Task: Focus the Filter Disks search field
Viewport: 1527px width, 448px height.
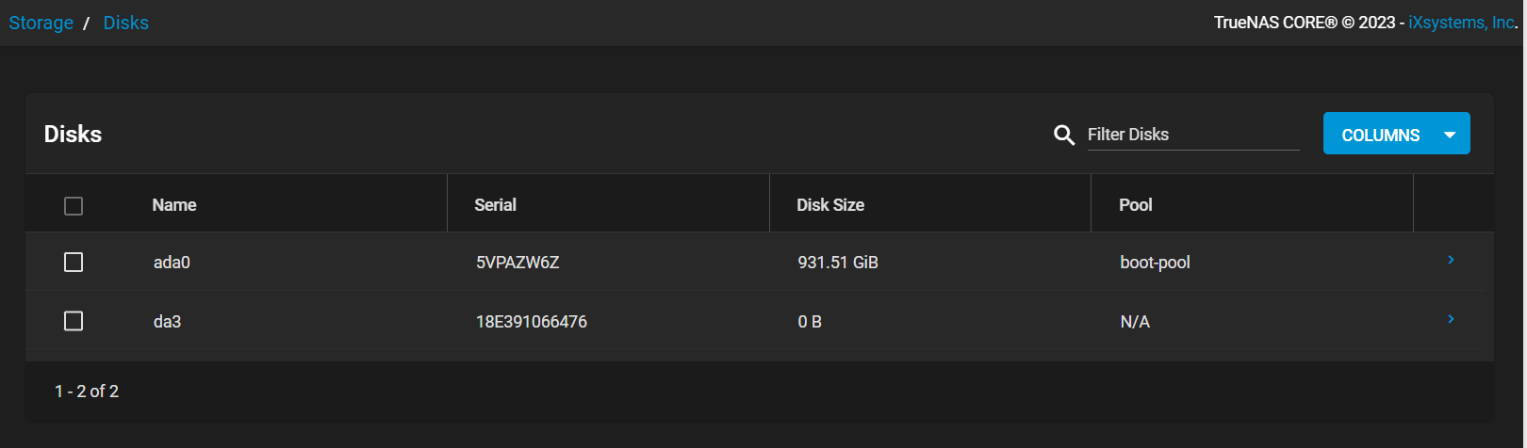Action: pyautogui.click(x=1193, y=135)
